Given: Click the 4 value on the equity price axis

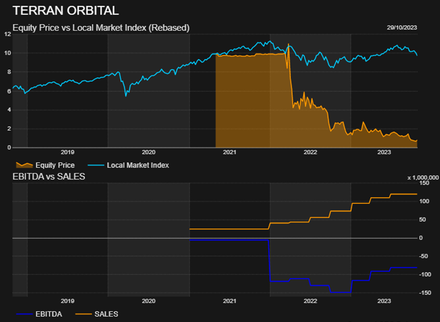Looking at the screenshot, I should point(9,110).
